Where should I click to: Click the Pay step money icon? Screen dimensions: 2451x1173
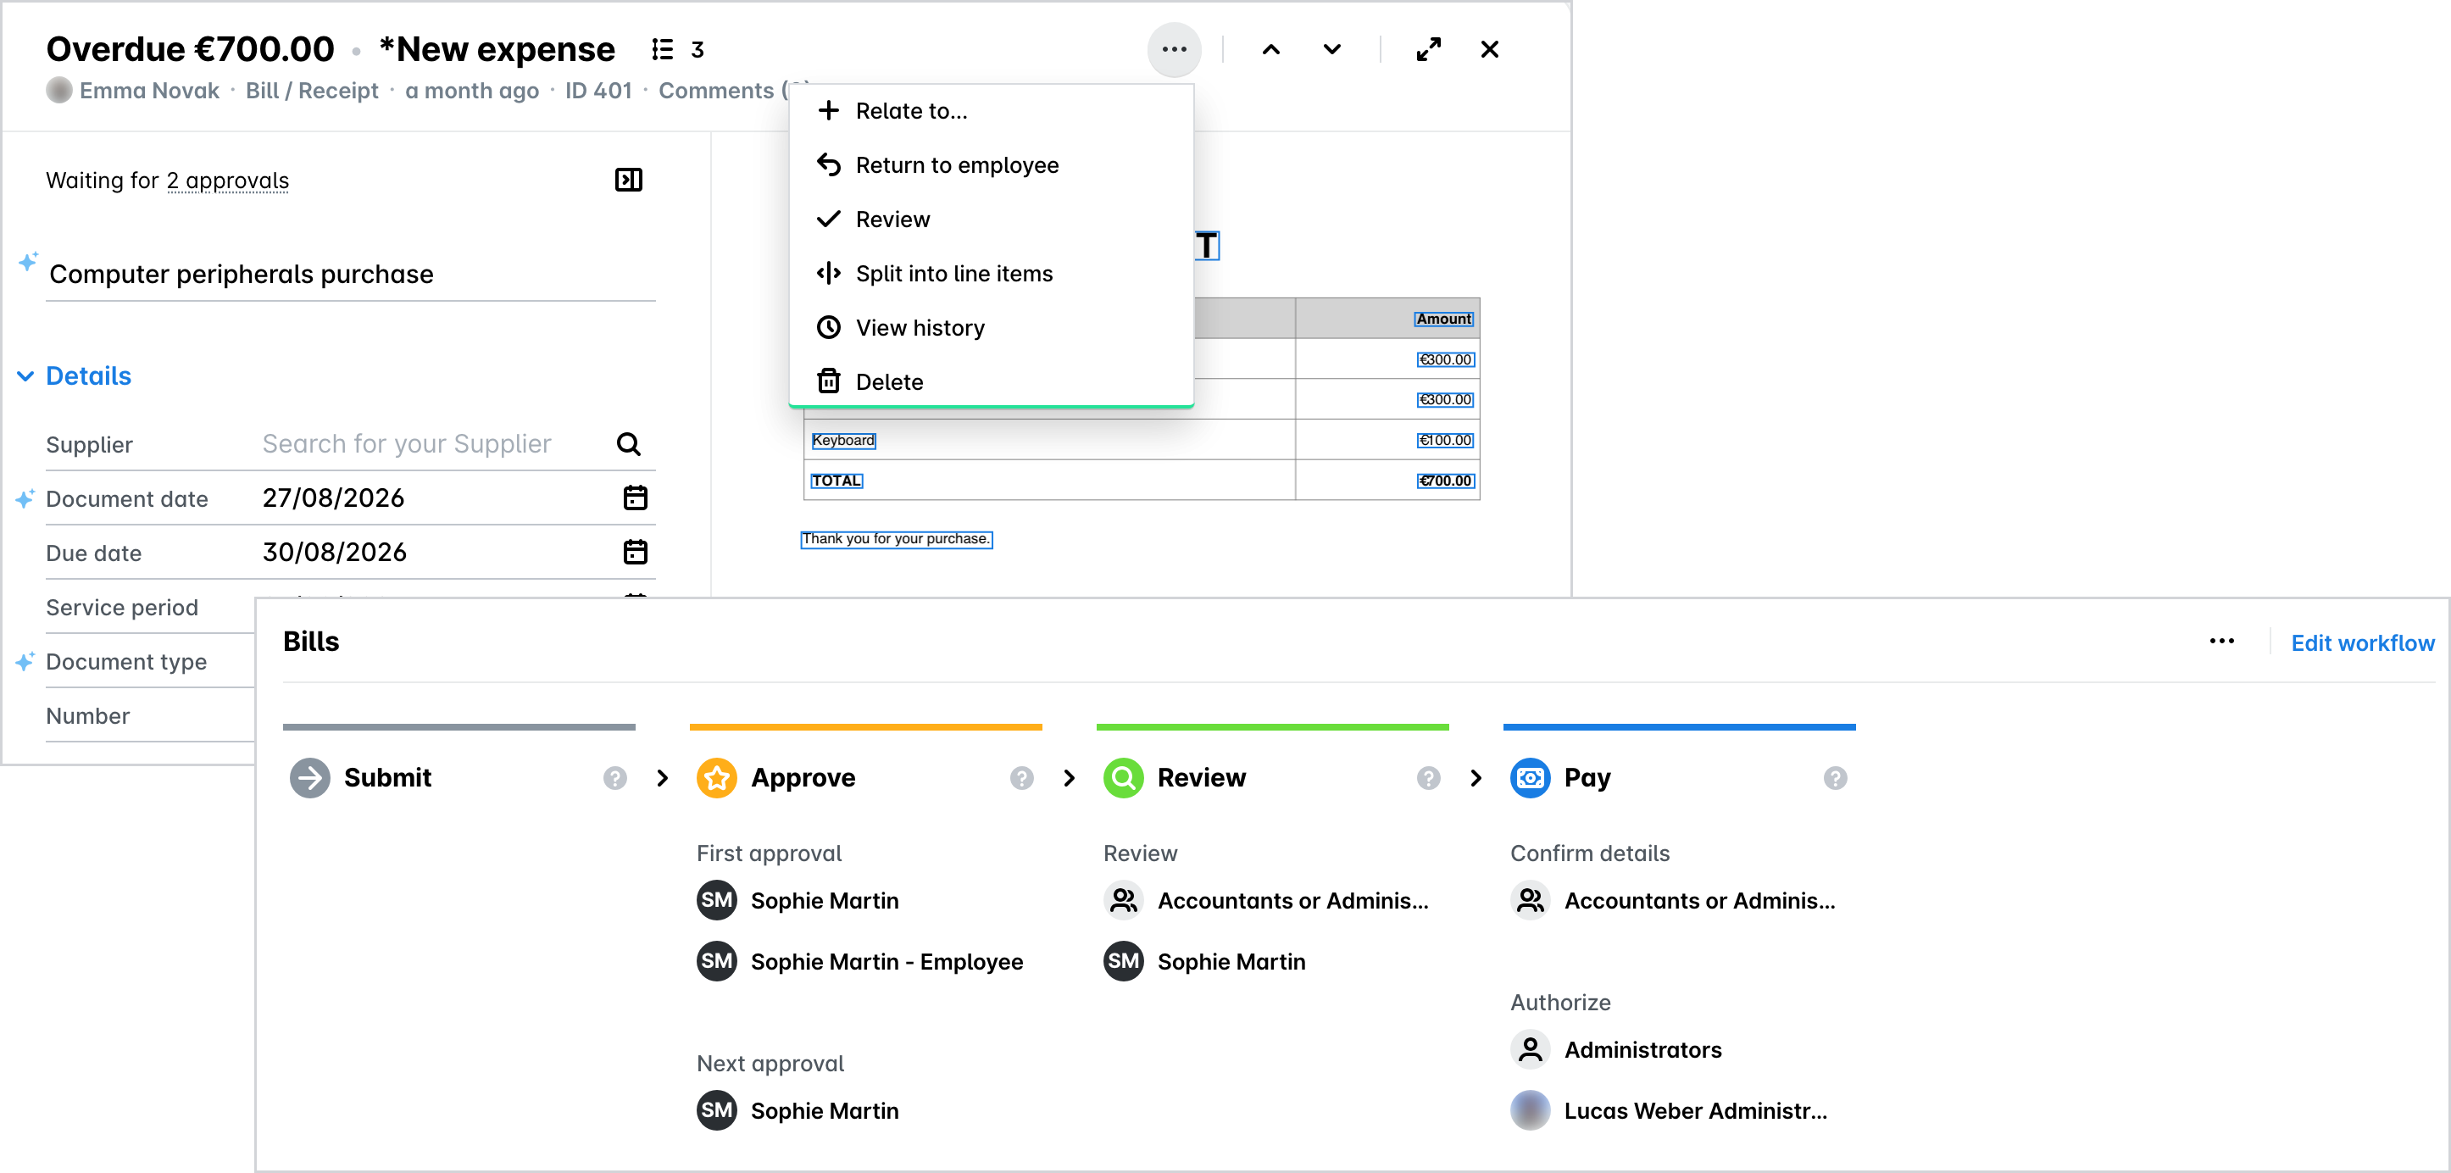coord(1530,778)
